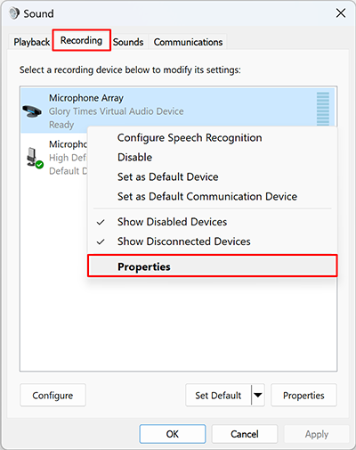
Task: Click the green default checkmark badge
Action: (x=39, y=165)
